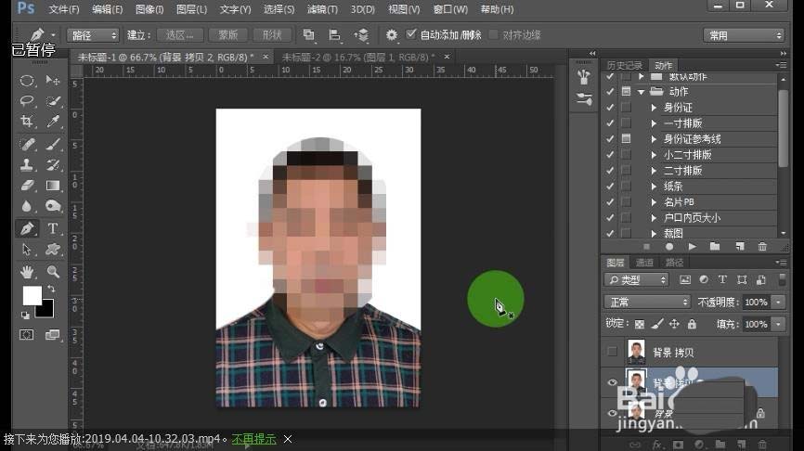Open the 路径 tool mode dropdown
This screenshot has height=451, width=804.
coord(94,35)
